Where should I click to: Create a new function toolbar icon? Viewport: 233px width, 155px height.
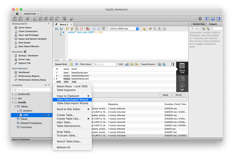[57, 19]
